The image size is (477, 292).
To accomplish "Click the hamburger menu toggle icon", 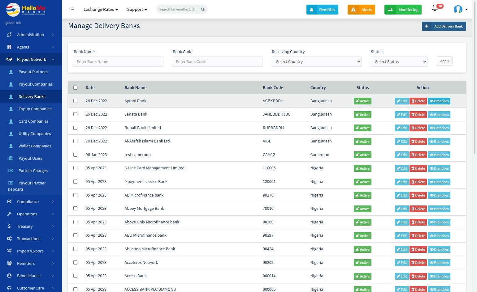I will point(73,9).
